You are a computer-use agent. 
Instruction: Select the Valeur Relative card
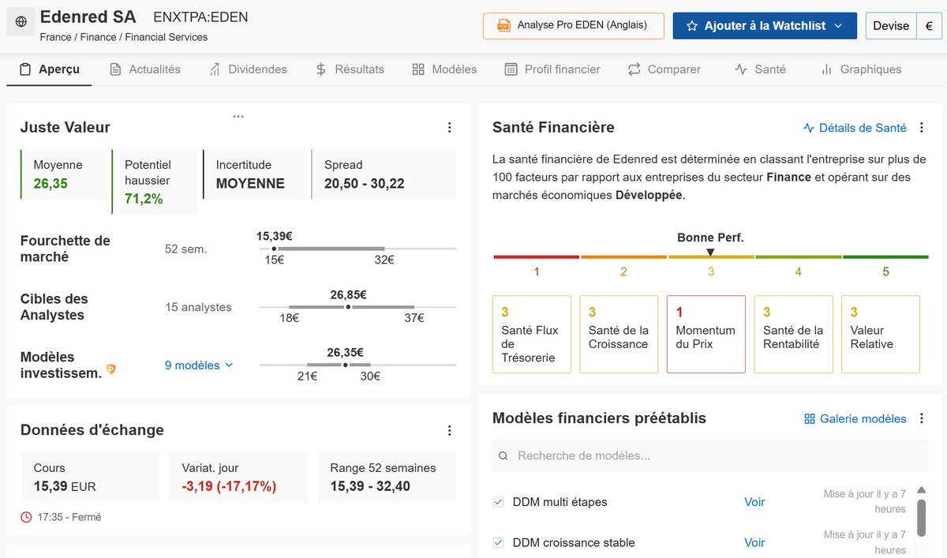[x=881, y=335]
